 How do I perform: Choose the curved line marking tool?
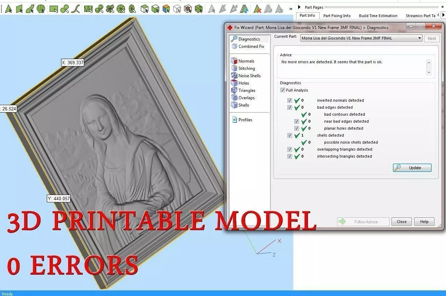pos(75,9)
